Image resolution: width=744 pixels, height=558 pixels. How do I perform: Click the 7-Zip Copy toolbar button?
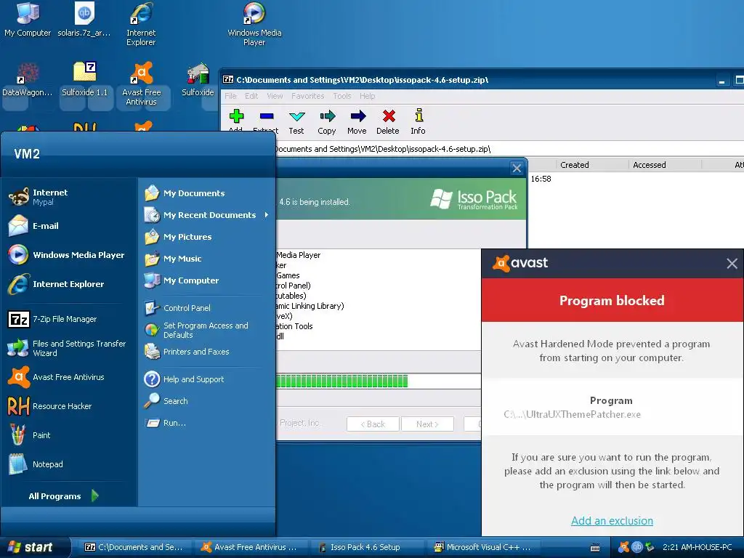(327, 122)
